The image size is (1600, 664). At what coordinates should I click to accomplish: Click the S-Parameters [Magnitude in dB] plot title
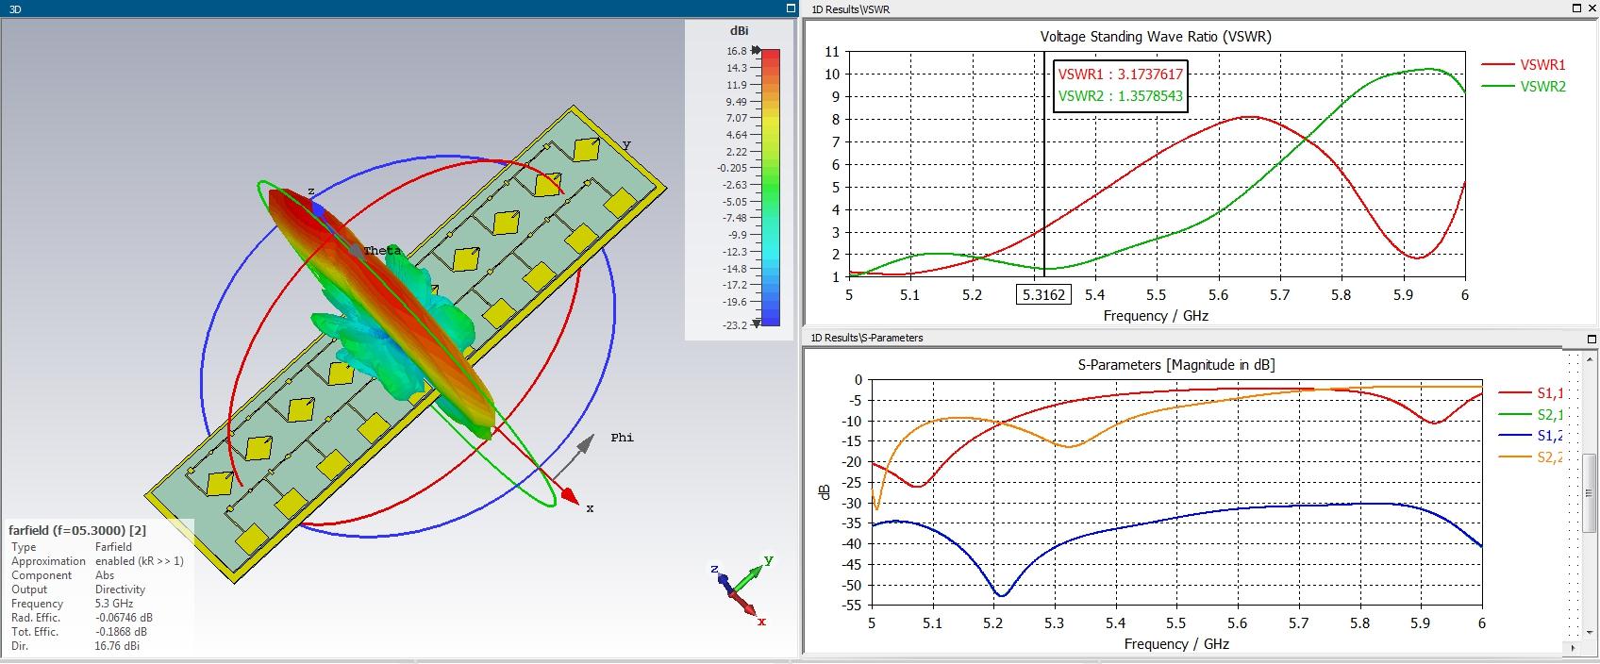click(x=1175, y=364)
